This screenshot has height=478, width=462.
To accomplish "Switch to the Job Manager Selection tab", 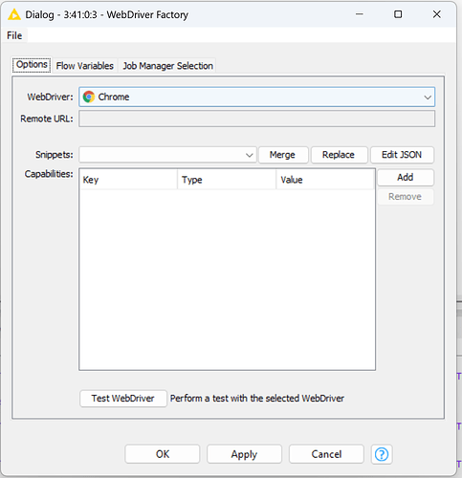I will [x=167, y=66].
